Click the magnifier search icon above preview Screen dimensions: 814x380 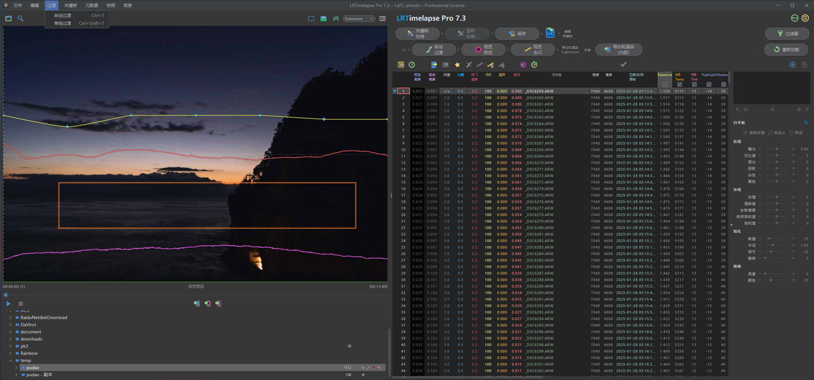pyautogui.click(x=21, y=18)
